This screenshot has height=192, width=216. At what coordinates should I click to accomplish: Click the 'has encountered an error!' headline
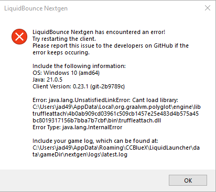99,32
